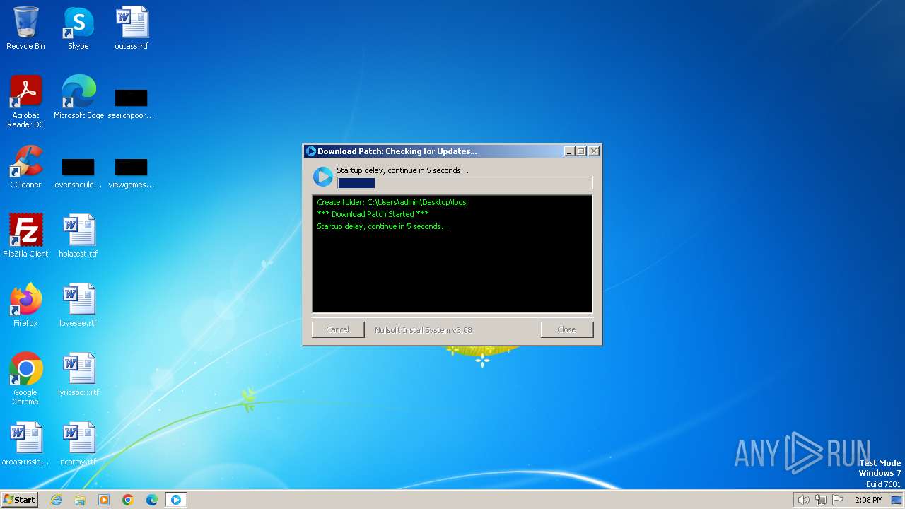
Task: Open Chrome from the taskbar
Action: tap(128, 500)
